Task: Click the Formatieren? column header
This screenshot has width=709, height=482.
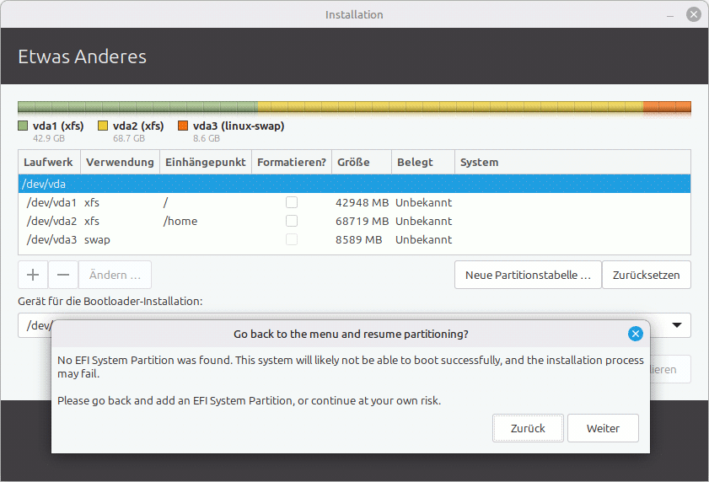Action: click(x=292, y=162)
